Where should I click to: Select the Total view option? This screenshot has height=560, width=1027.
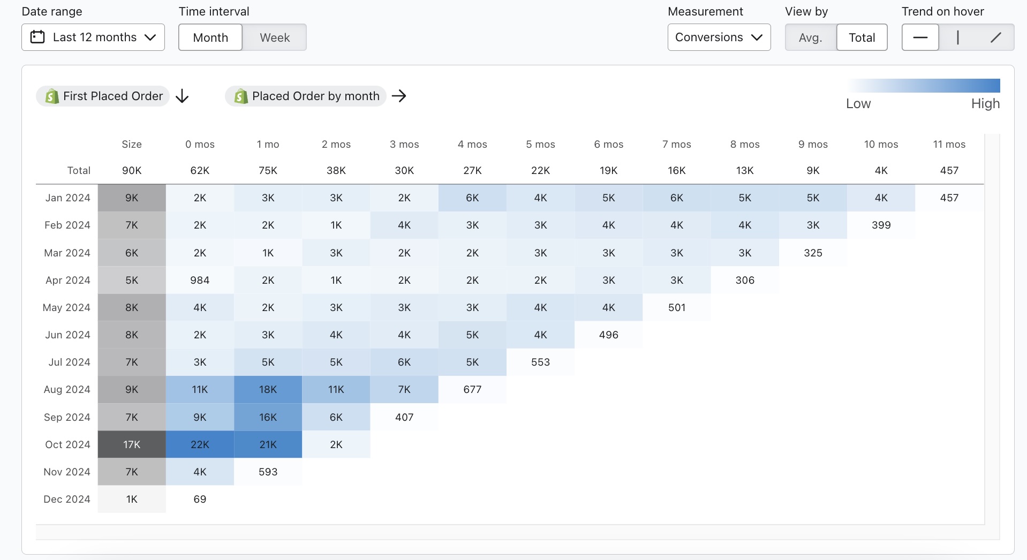[862, 37]
